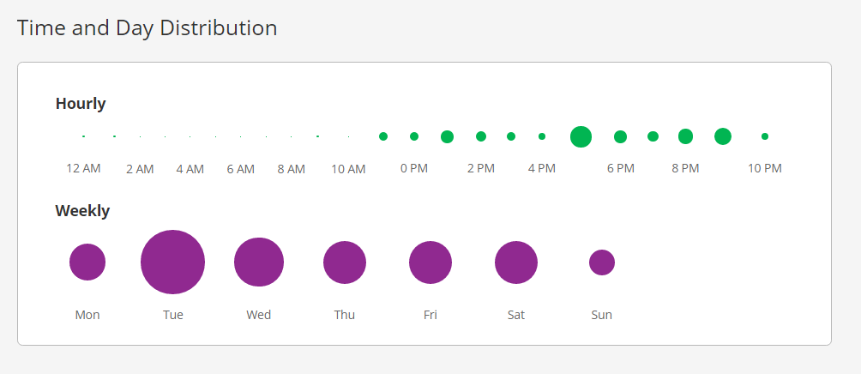Click the Friday purple bubble
The image size is (861, 374).
(x=430, y=262)
